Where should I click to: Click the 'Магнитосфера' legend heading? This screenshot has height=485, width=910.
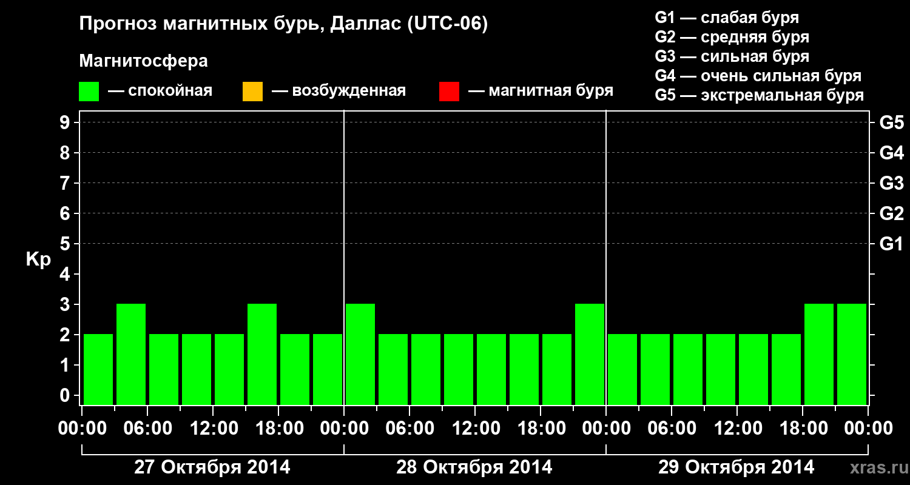[144, 61]
